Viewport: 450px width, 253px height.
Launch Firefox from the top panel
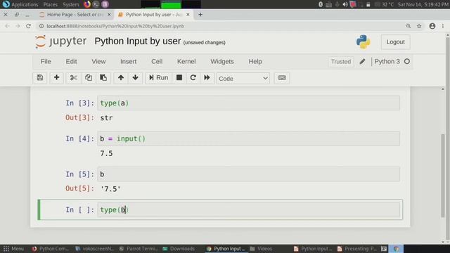(x=87, y=4)
